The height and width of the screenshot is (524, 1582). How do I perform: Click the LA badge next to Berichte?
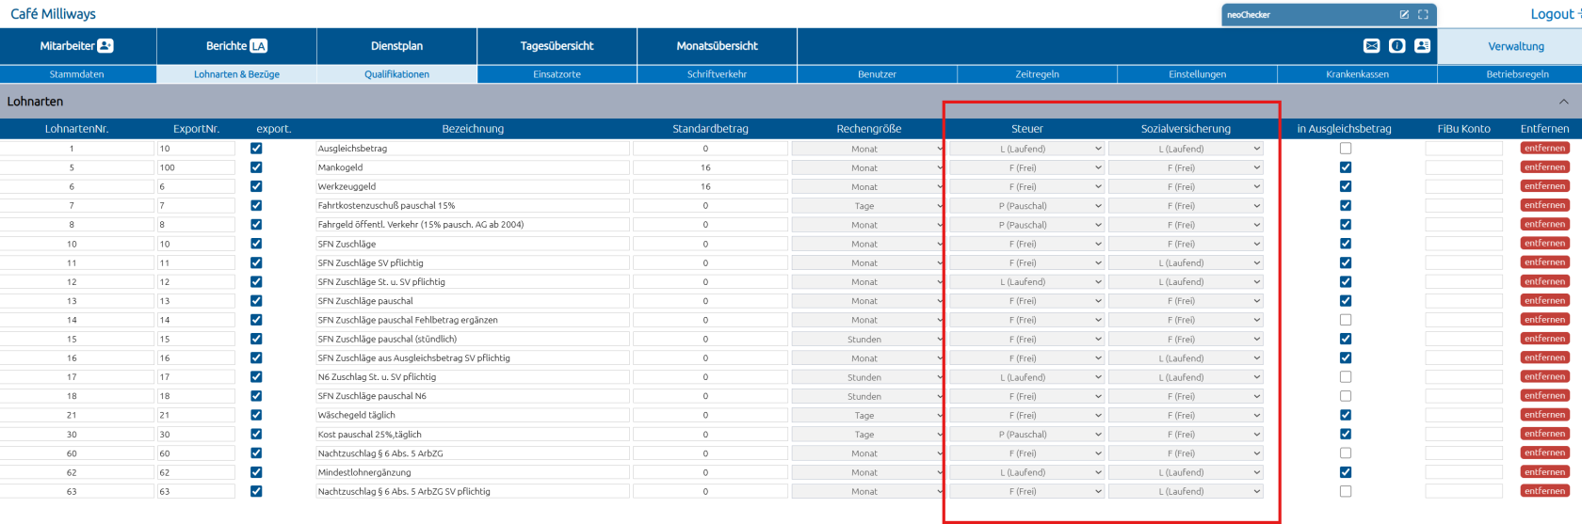click(259, 46)
